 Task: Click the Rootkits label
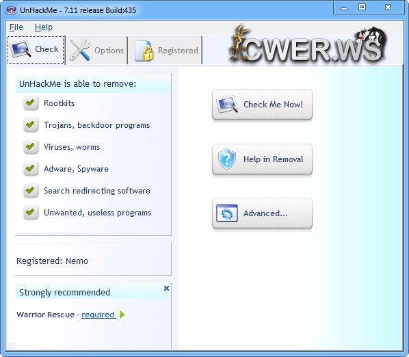pyautogui.click(x=60, y=103)
